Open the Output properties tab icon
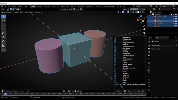Viewport: 178px width, 100px height. 149,49
